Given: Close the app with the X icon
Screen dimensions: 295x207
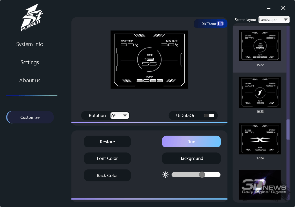Looking at the screenshot, I should (283, 8).
